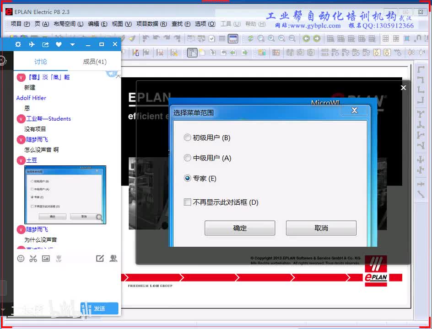Click the Adolf Hitler username in chat
This screenshot has width=432, height=329.
(x=31, y=98)
